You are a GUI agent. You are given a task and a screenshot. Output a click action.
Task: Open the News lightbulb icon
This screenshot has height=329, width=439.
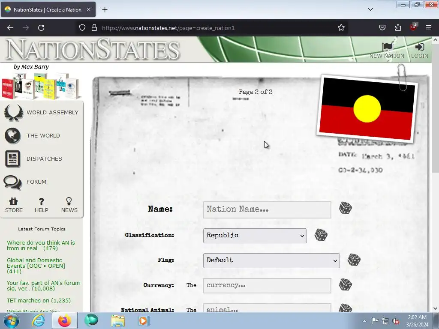click(x=69, y=205)
